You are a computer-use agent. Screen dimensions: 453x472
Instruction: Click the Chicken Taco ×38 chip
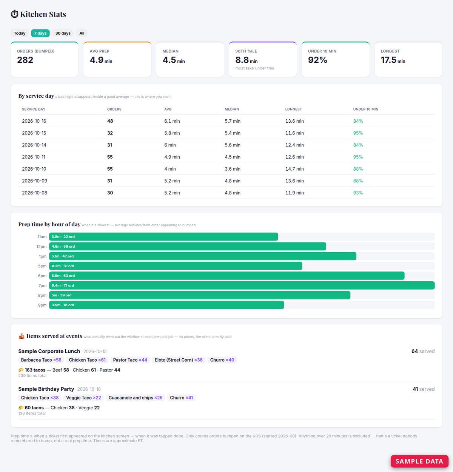click(40, 398)
